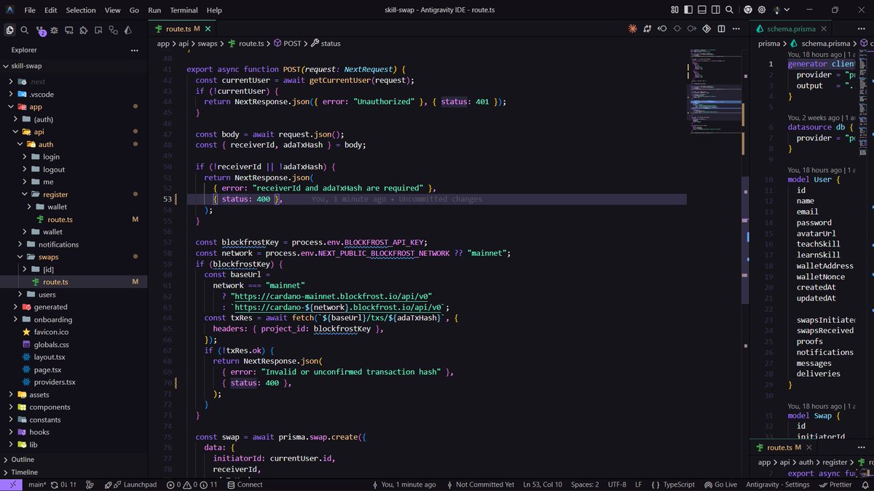Open errors and warnings count in status bar
The image size is (874, 491).
point(192,484)
